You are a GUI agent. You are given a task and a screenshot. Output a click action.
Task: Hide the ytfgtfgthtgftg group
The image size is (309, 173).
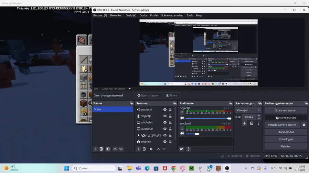coord(165,135)
